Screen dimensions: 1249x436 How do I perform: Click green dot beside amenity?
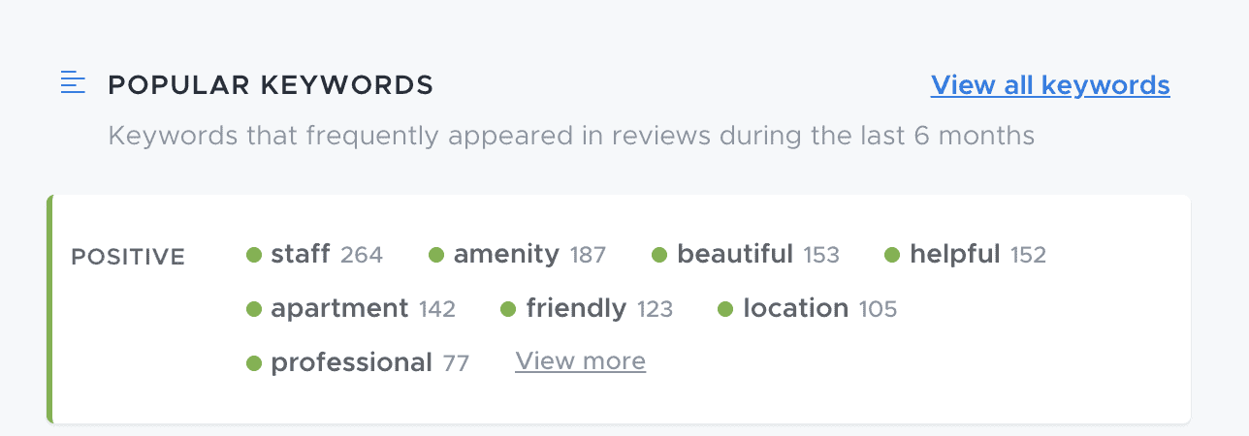pyautogui.click(x=436, y=255)
